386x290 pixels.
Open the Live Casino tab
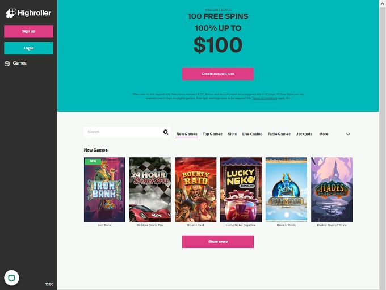(252, 134)
